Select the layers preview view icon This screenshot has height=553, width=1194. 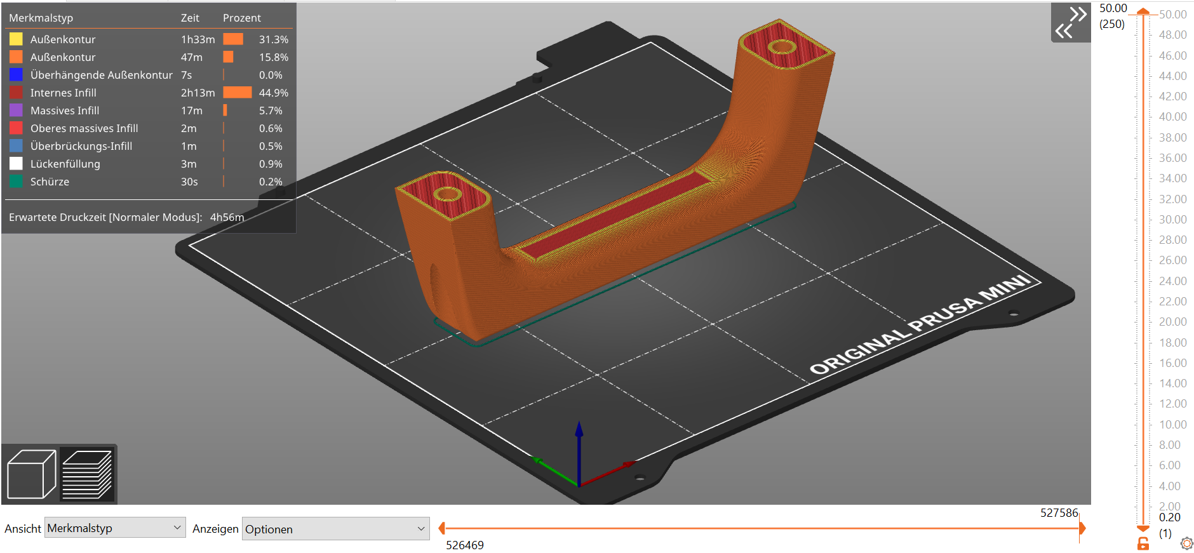(x=87, y=474)
